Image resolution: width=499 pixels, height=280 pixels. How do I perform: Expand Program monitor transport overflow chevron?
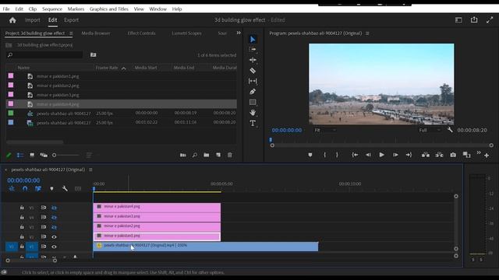coord(479,152)
